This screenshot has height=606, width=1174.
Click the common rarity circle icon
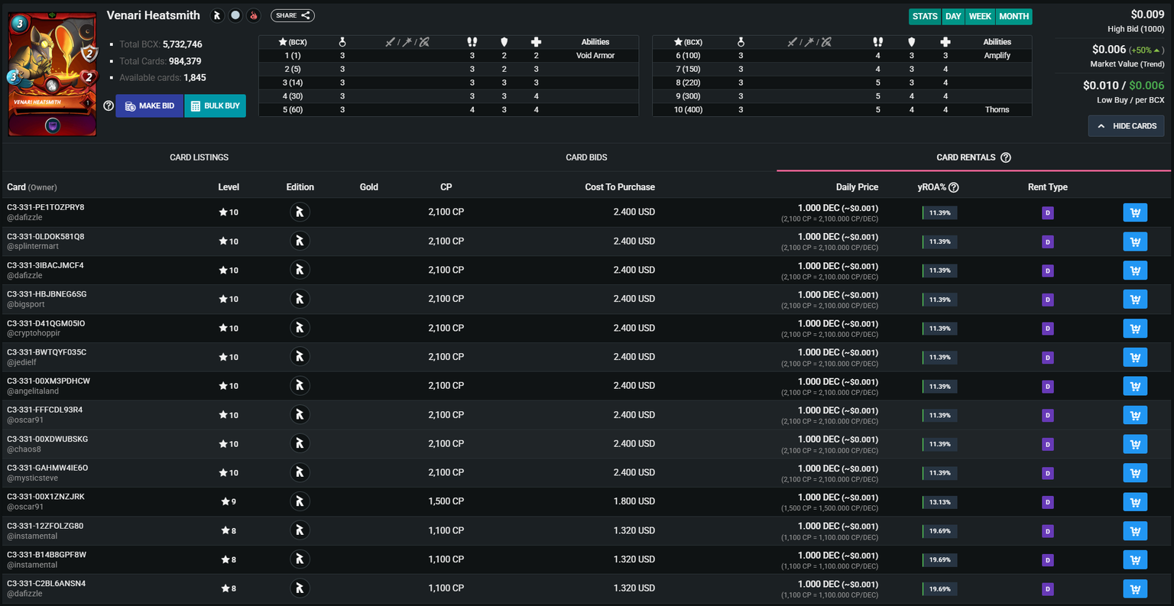pos(235,15)
